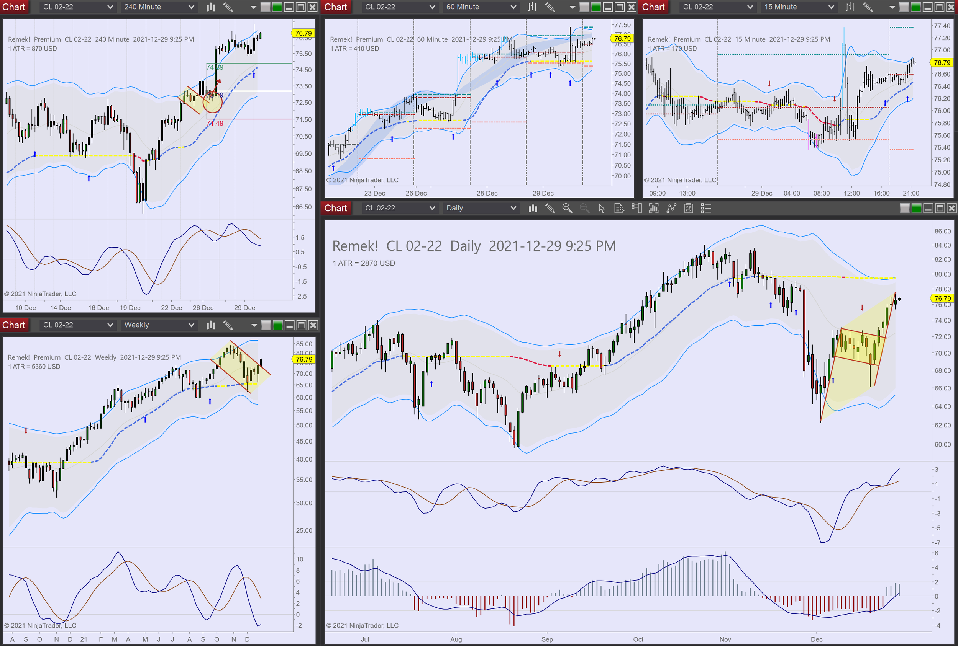Click zoom in icon on Daily chart toolbar
Viewport: 958px width, 646px height.
(567, 208)
